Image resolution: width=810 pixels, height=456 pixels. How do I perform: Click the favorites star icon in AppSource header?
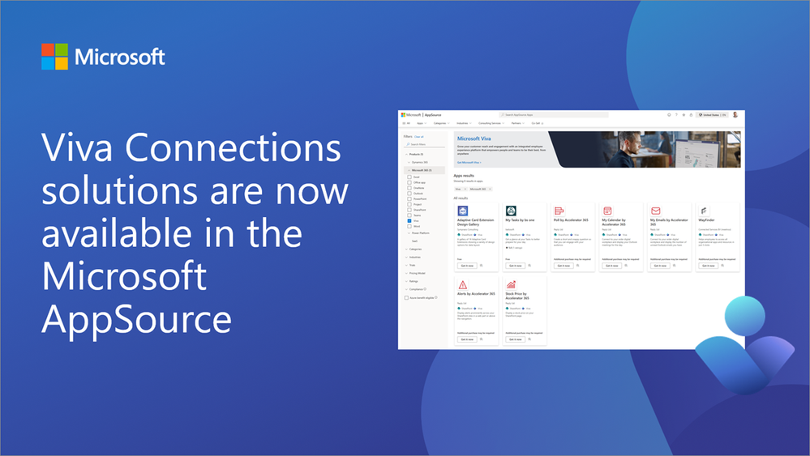click(684, 115)
